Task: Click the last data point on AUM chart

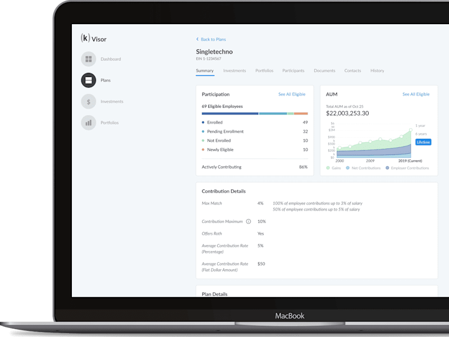Action: [x=411, y=130]
